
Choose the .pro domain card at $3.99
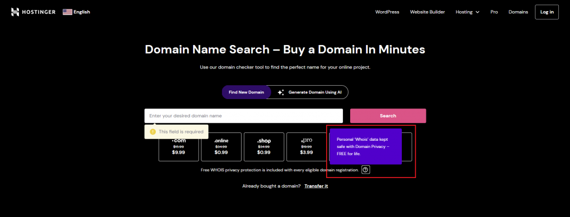pyautogui.click(x=307, y=147)
